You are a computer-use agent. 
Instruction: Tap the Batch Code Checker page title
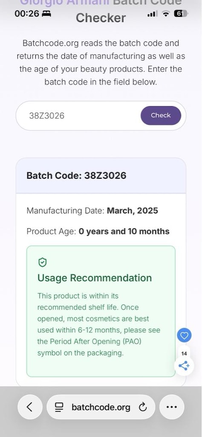click(x=101, y=11)
